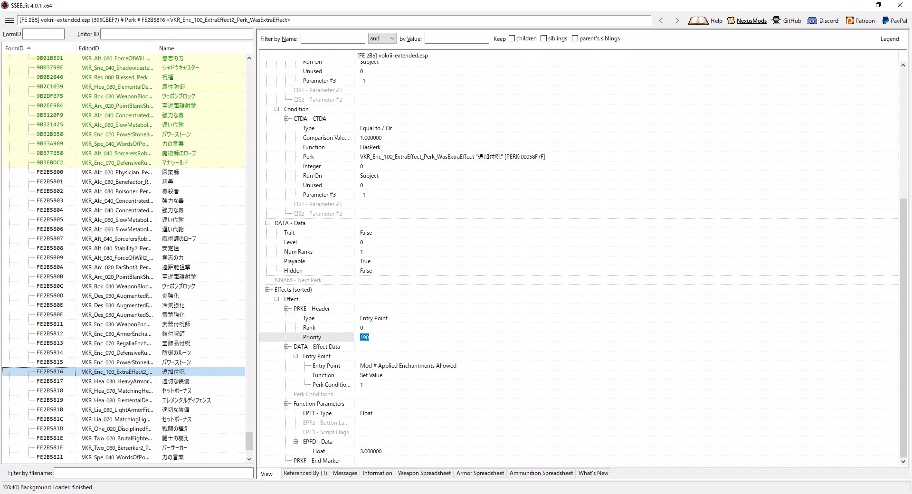This screenshot has width=912, height=494.
Task: Click the Patreon icon
Action: click(850, 20)
